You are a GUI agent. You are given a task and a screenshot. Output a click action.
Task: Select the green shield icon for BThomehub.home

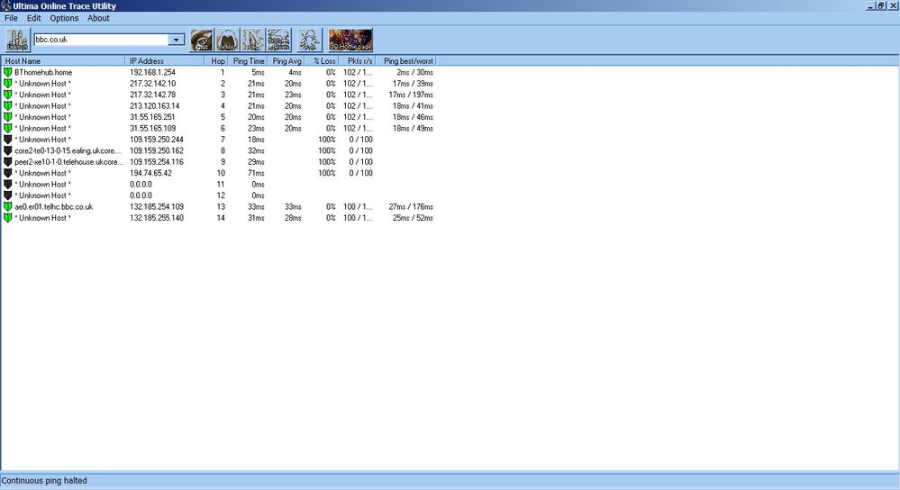tap(7, 72)
